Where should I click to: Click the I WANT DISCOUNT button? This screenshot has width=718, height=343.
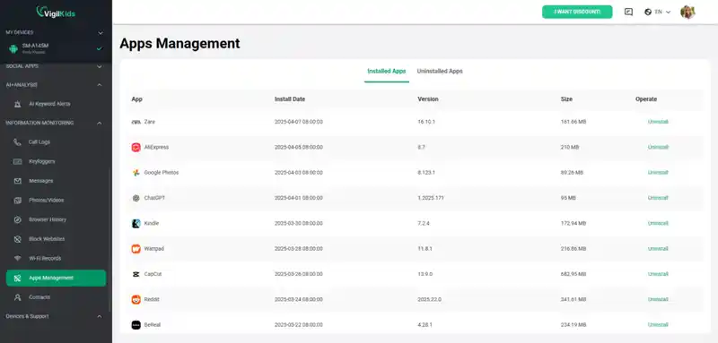[x=577, y=12]
